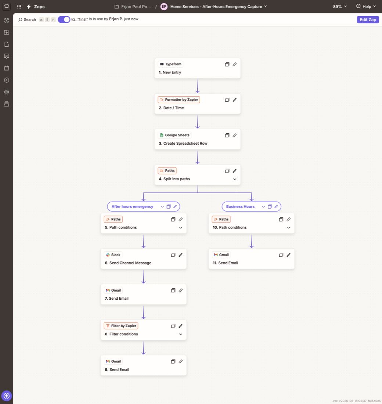Open the sidebar comments icon
This screenshot has width=382, height=404.
[x=7, y=56]
